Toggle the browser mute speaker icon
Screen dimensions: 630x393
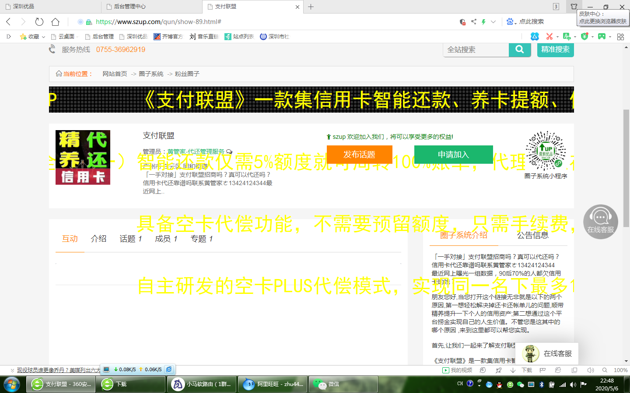pyautogui.click(x=590, y=370)
